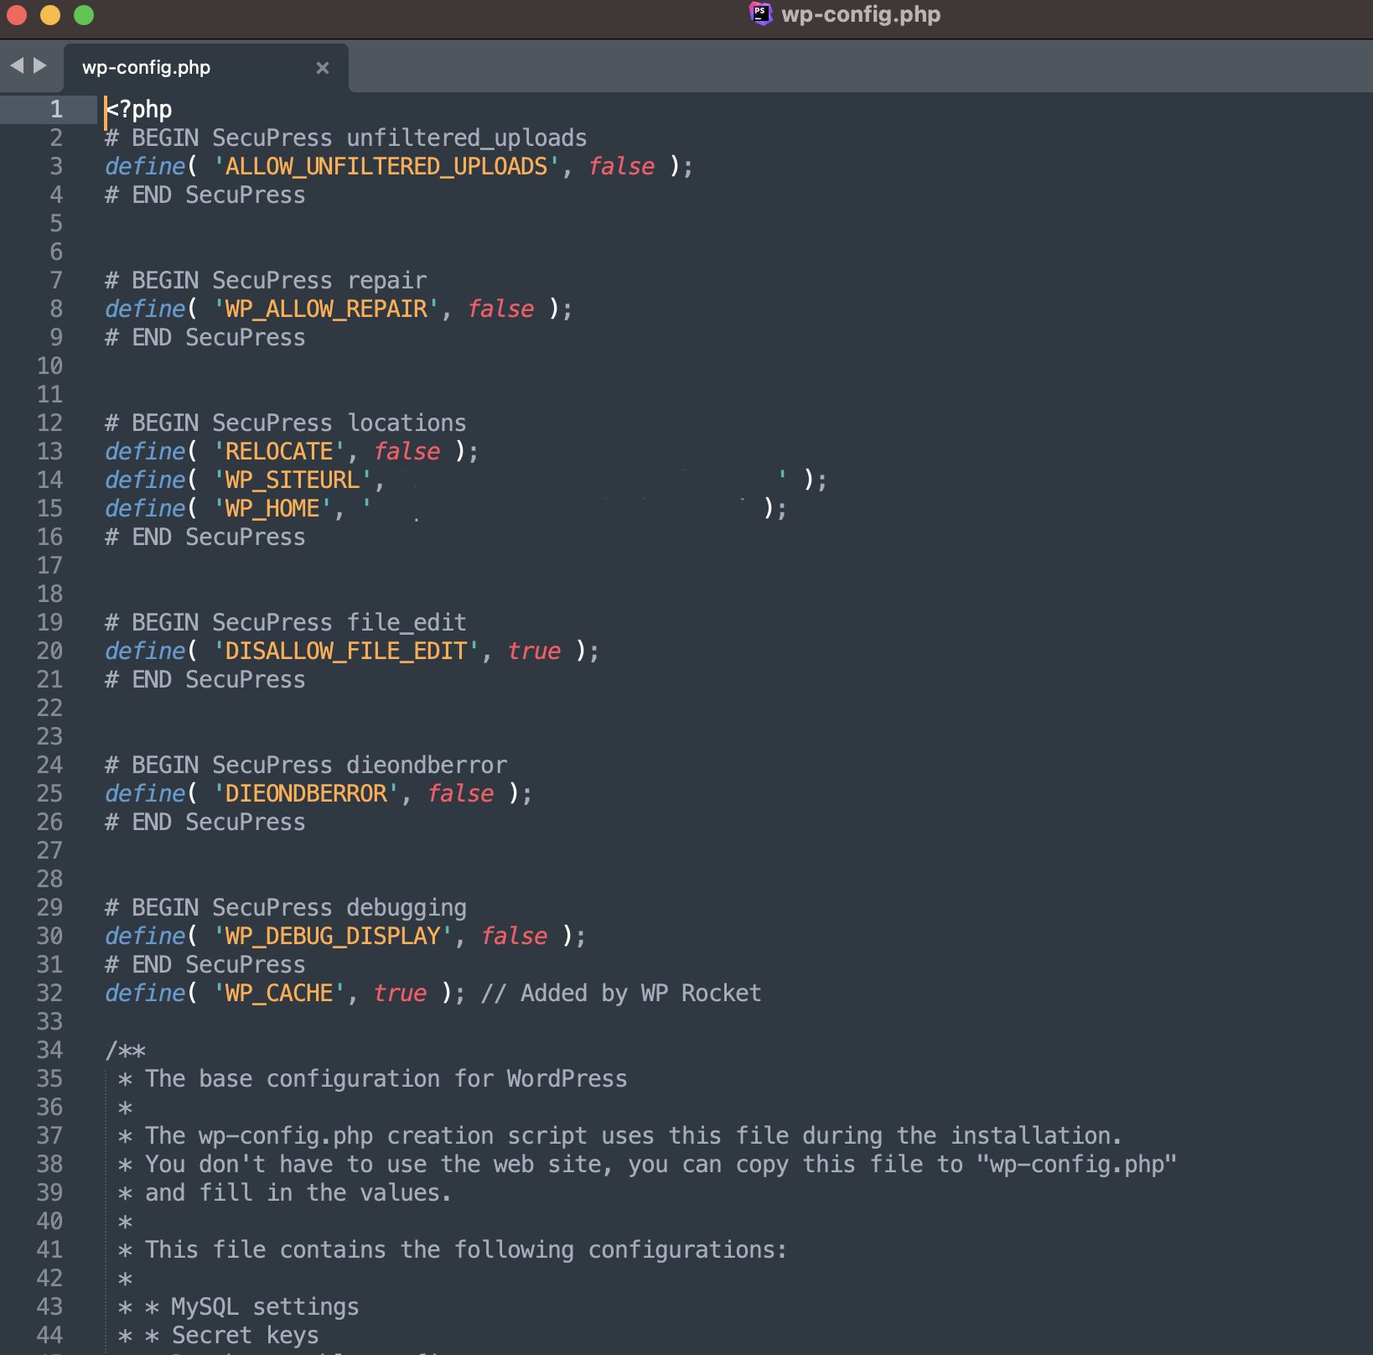This screenshot has width=1373, height=1355.
Task: Click comment '# BEGIN SecuPress debugging'
Action: pos(286,908)
